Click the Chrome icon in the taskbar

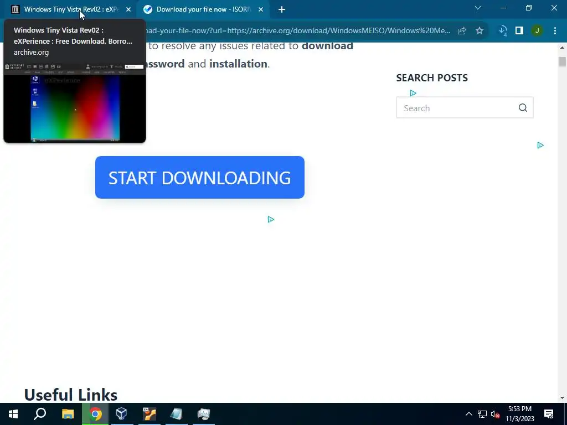click(x=95, y=414)
